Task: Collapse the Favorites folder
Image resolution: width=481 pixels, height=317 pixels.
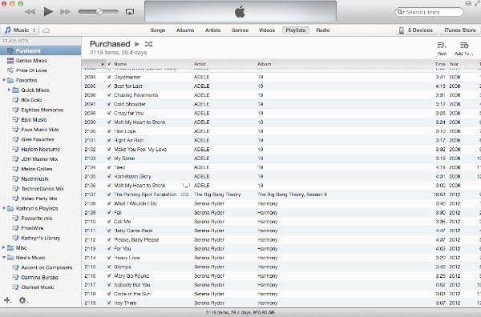Action: 4,80
